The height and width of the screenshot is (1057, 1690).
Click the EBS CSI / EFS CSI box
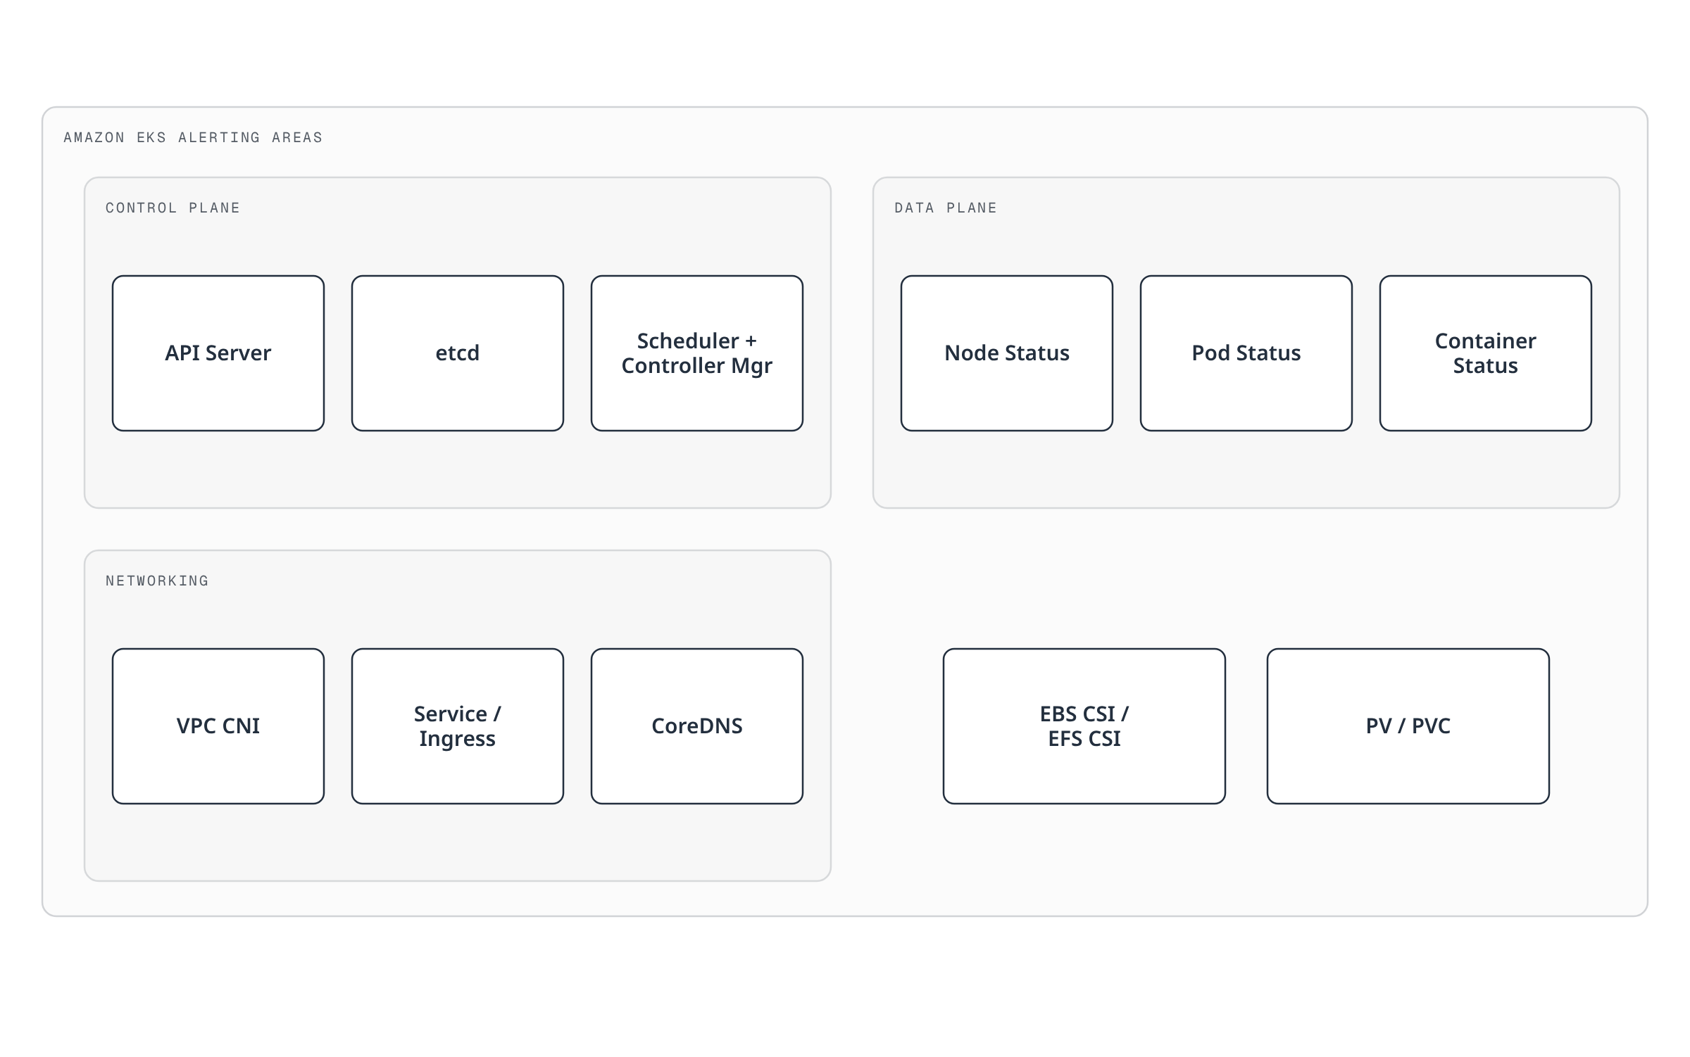tap(1084, 726)
